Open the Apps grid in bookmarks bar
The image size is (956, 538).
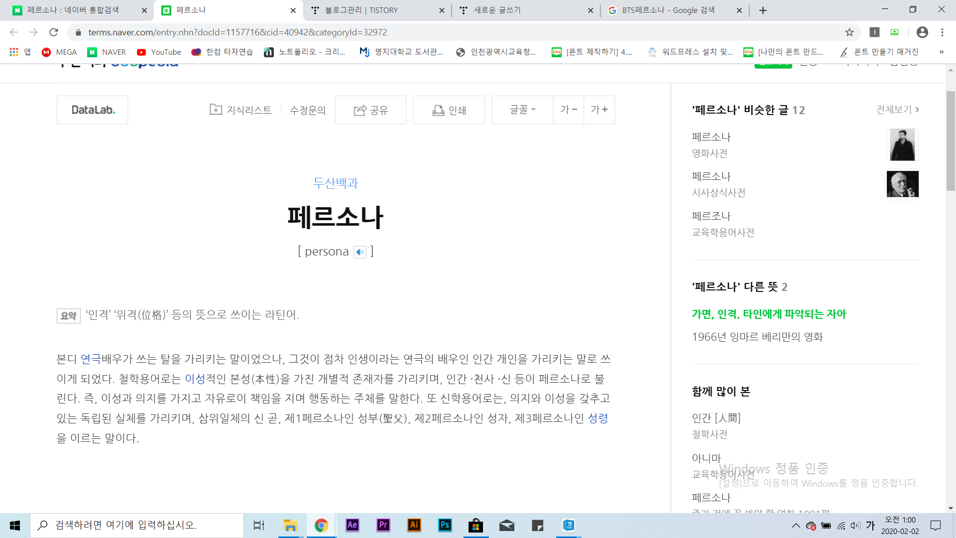[x=20, y=52]
